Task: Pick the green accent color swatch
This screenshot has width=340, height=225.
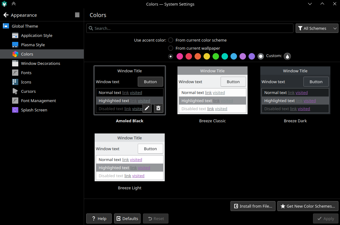Action: [x=216, y=56]
